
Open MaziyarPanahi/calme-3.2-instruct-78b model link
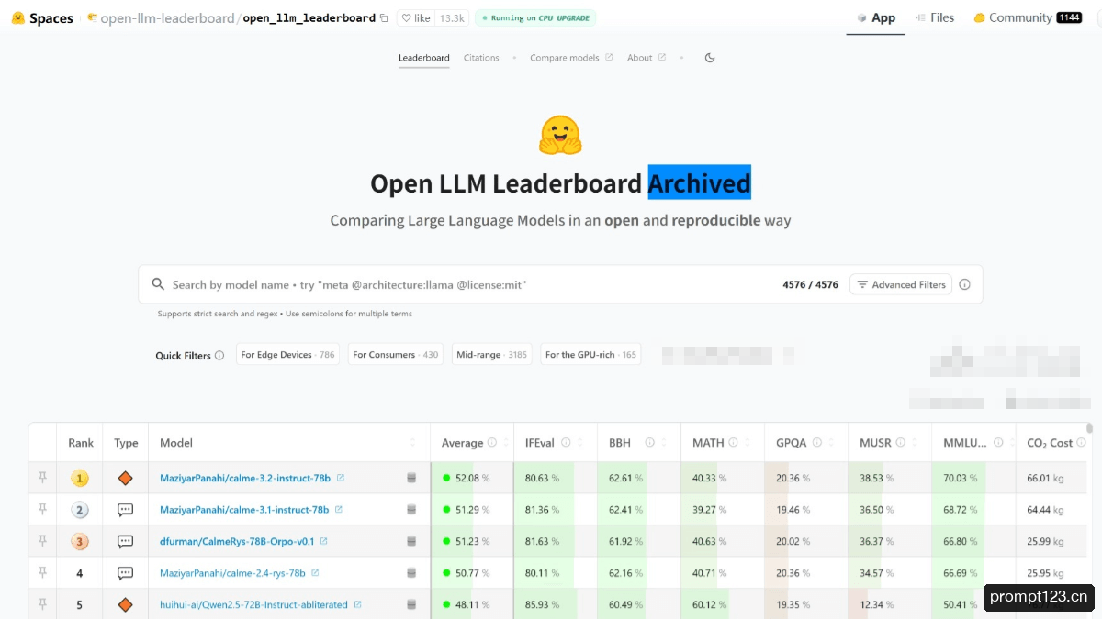coord(244,478)
